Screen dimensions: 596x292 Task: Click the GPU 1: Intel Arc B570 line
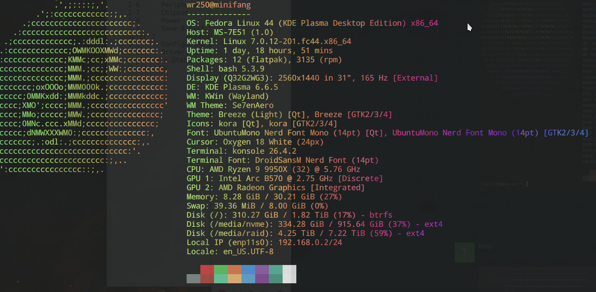pyautogui.click(x=285, y=179)
